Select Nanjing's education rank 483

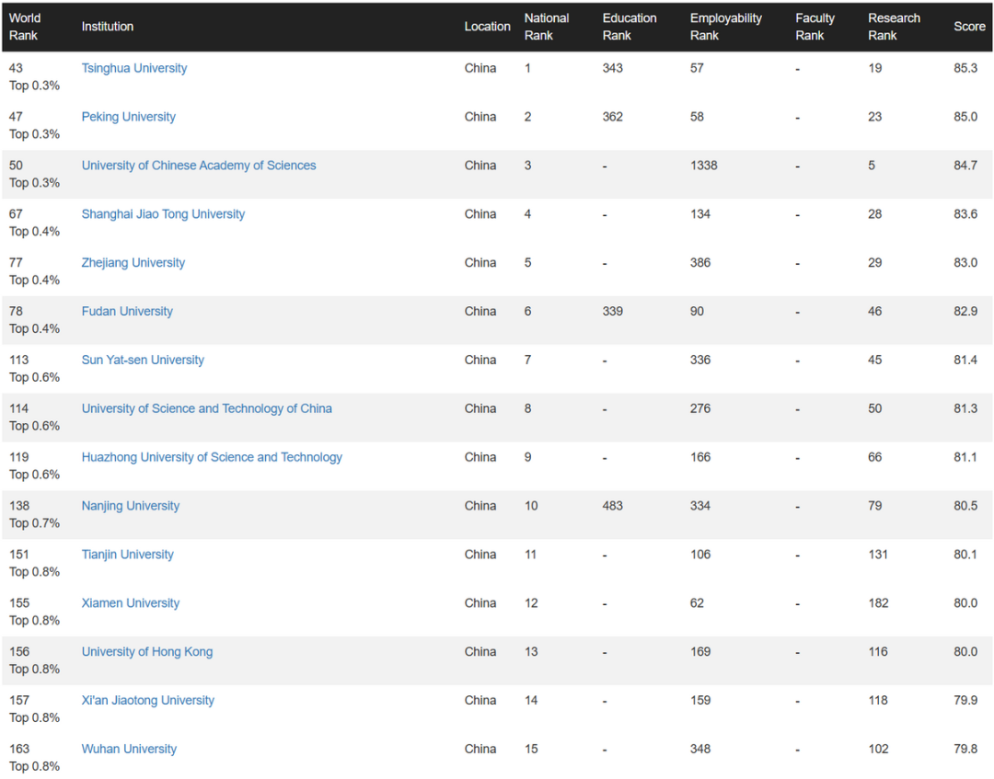(612, 506)
